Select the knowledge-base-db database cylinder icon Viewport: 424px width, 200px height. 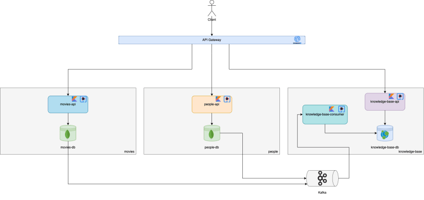coord(385,133)
